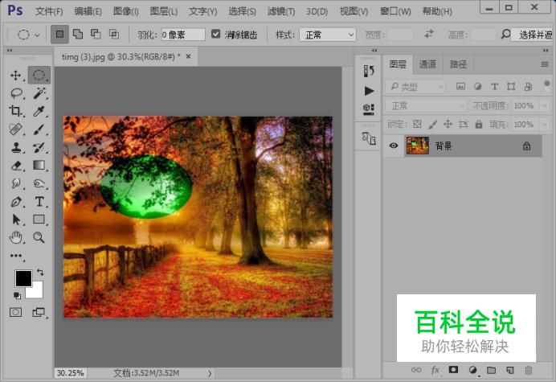This screenshot has height=382, width=556.
Task: Select the Lasso tool
Action: 16,93
